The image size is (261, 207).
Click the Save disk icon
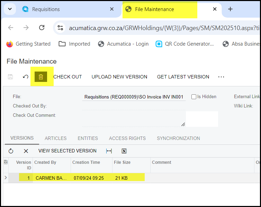pos(10,77)
